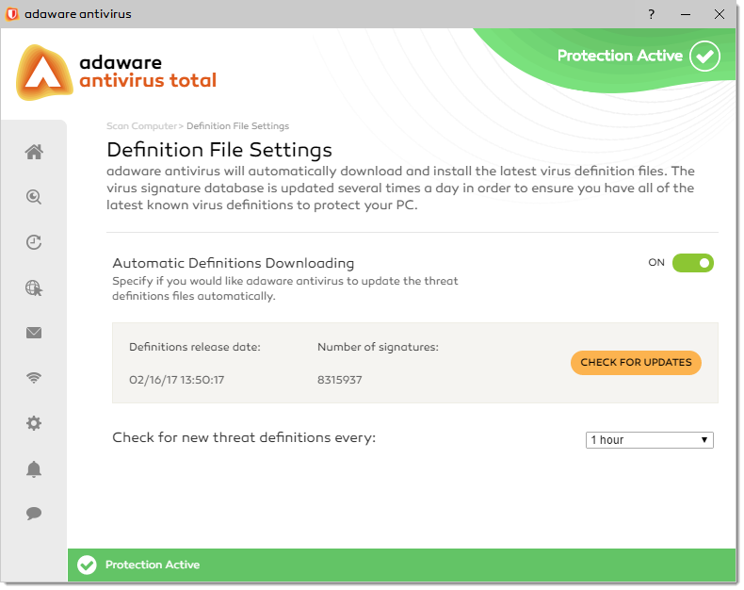Open the Real-Time Protection clock icon
Viewport: 744px width, 590px height.
pyautogui.click(x=34, y=242)
